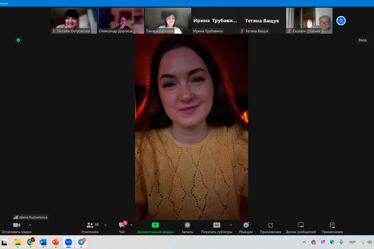Select Тамара Василюк video thumbnail
This screenshot has width=374, height=249.
[x=168, y=20]
